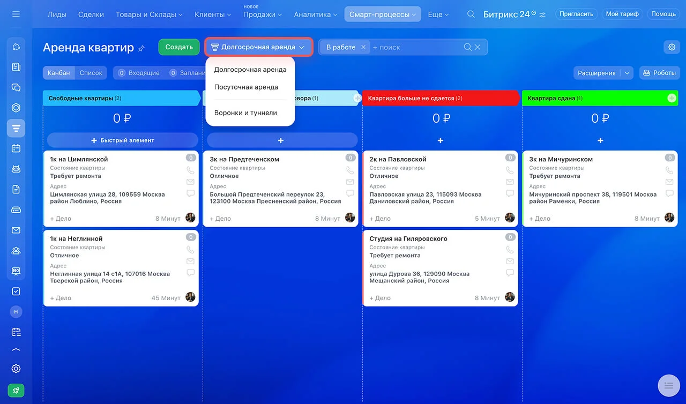Expand the Смарт-процессы menu
This screenshot has height=404, width=686.
382,14
